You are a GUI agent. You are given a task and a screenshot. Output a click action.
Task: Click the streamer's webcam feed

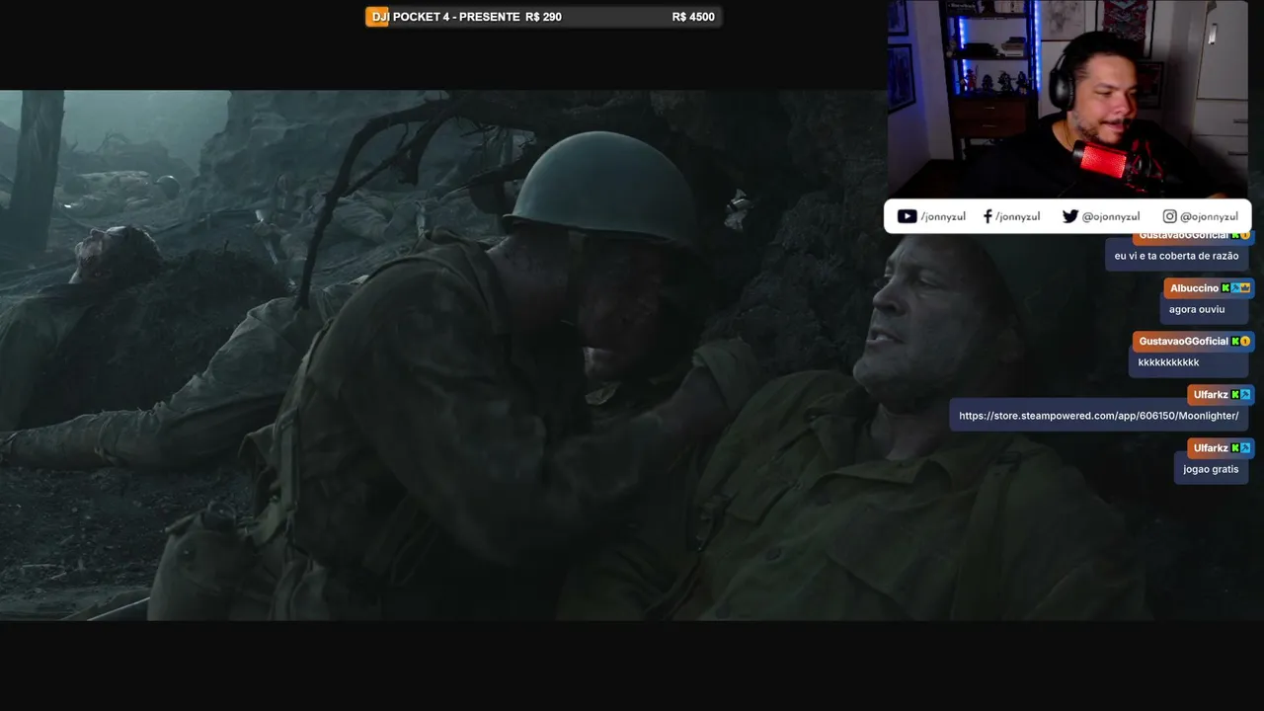click(1067, 99)
